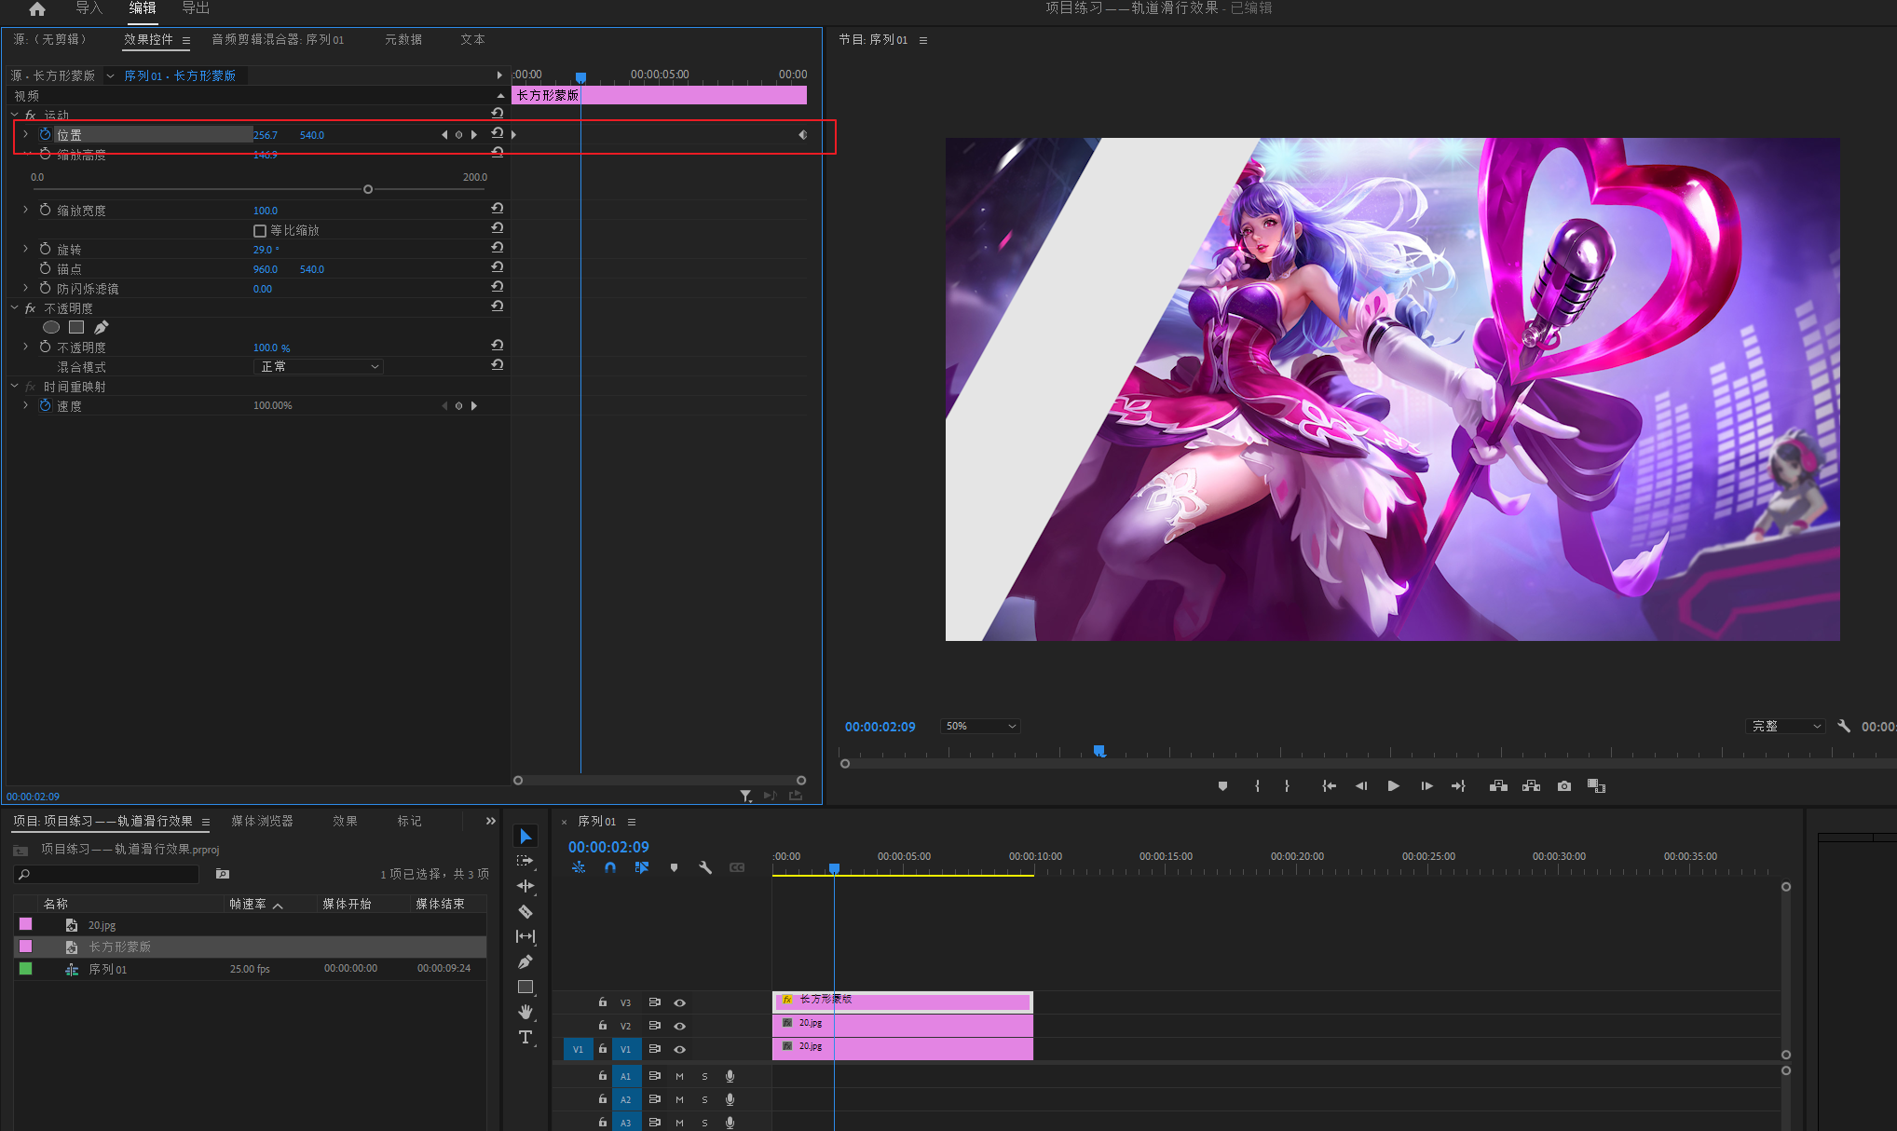Open the 50% zoom level dropdown
1897x1131 pixels.
coord(980,726)
